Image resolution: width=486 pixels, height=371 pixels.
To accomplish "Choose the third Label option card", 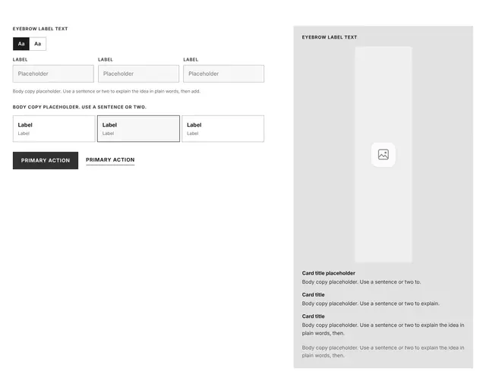I will (222, 129).
